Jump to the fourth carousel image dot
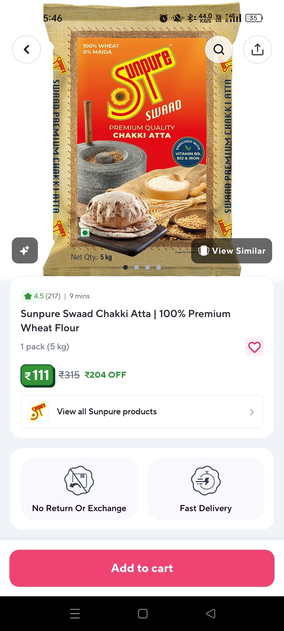 pyautogui.click(x=159, y=267)
